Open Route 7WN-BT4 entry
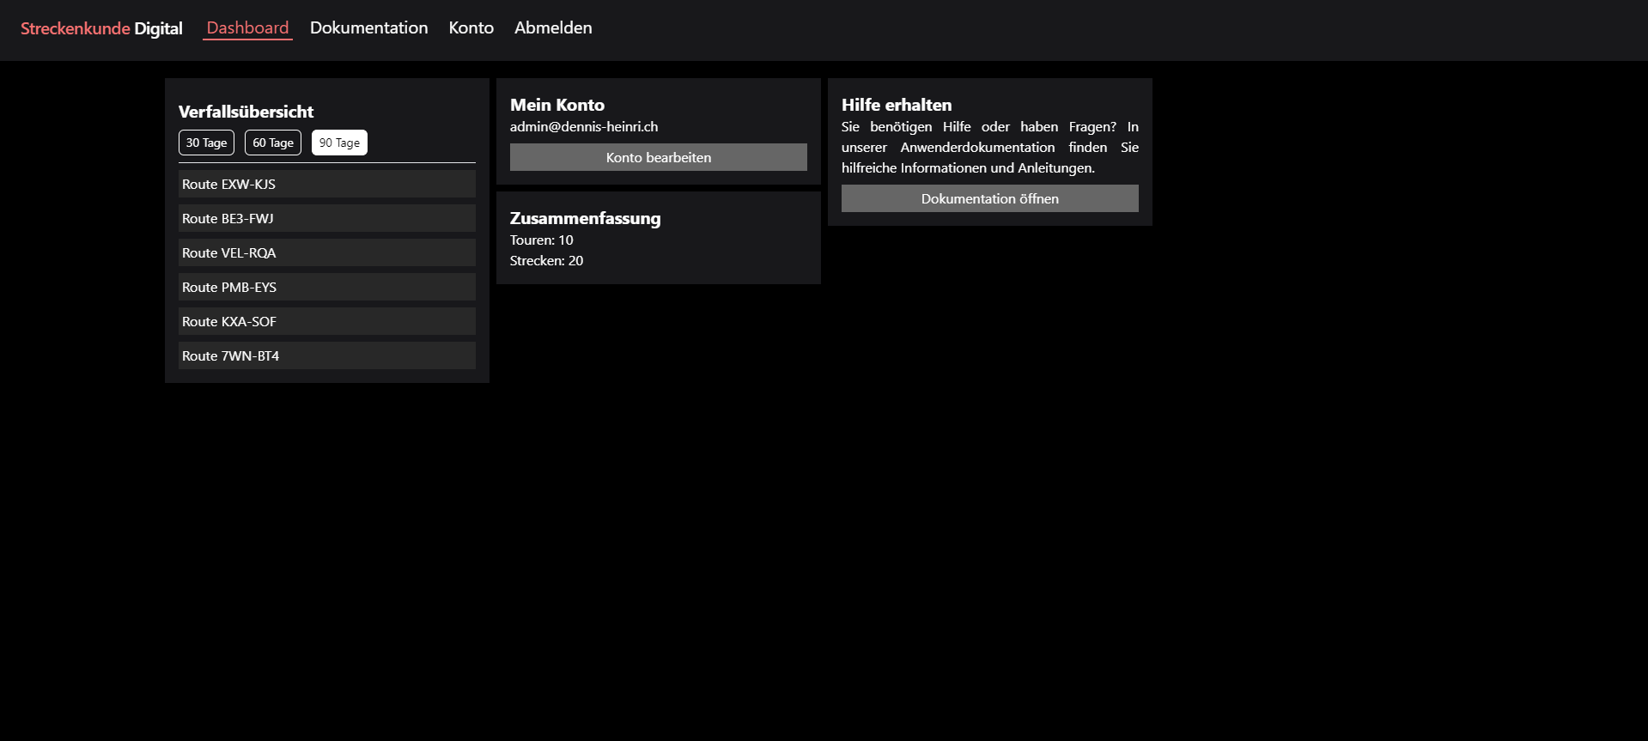 tap(326, 355)
